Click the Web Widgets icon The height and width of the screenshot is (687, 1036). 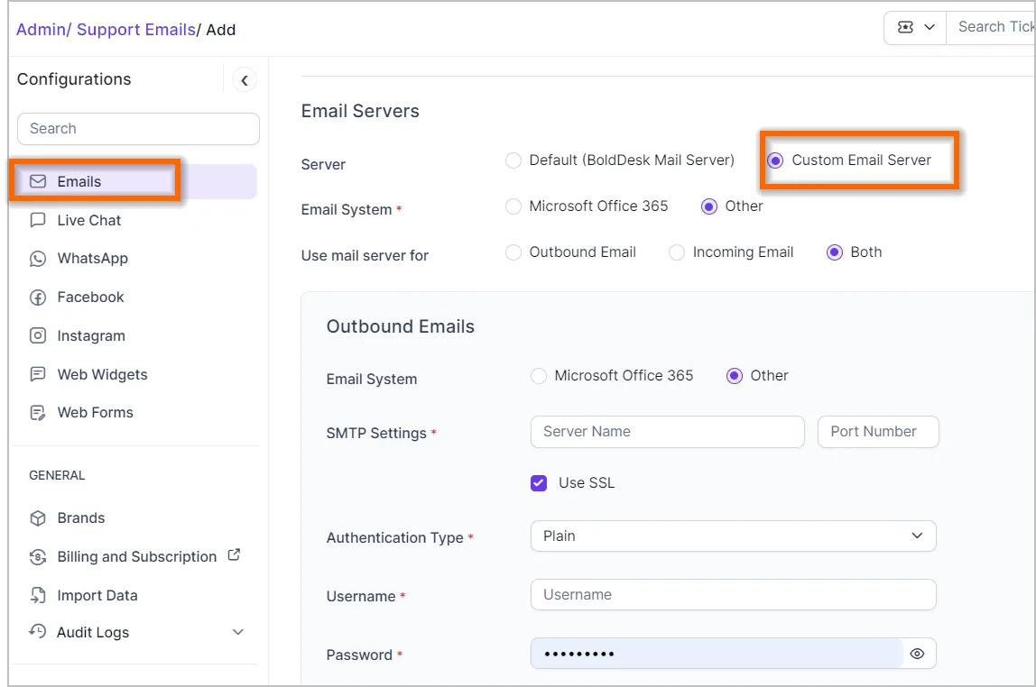click(38, 374)
